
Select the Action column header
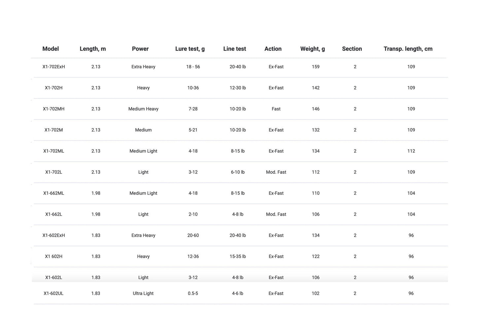click(x=273, y=49)
